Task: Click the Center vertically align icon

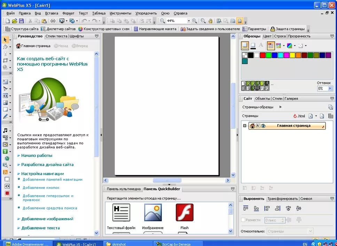Action: click(x=299, y=208)
